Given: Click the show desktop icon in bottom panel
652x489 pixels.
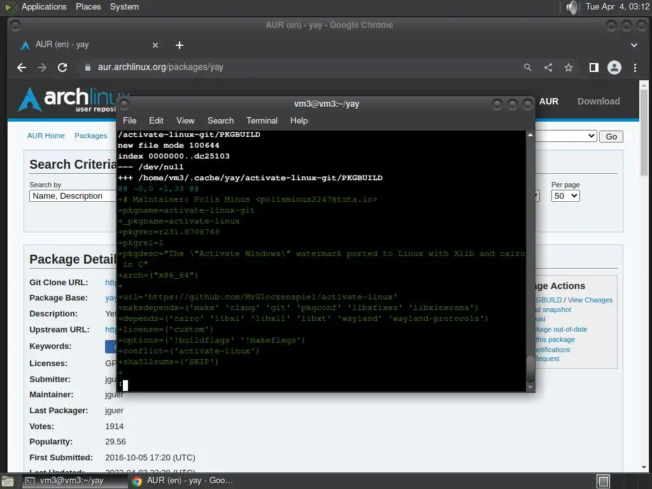Looking at the screenshot, I should coord(7,481).
